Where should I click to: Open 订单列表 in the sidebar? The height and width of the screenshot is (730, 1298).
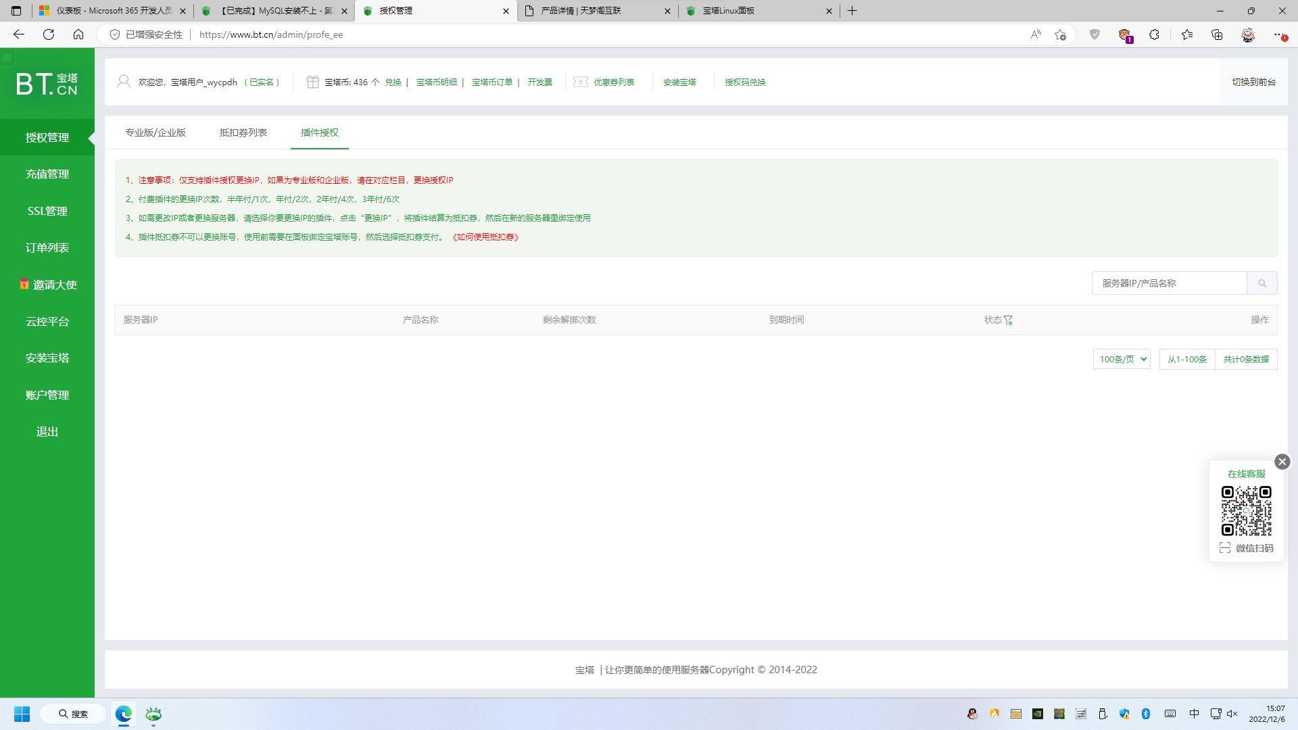click(x=47, y=248)
